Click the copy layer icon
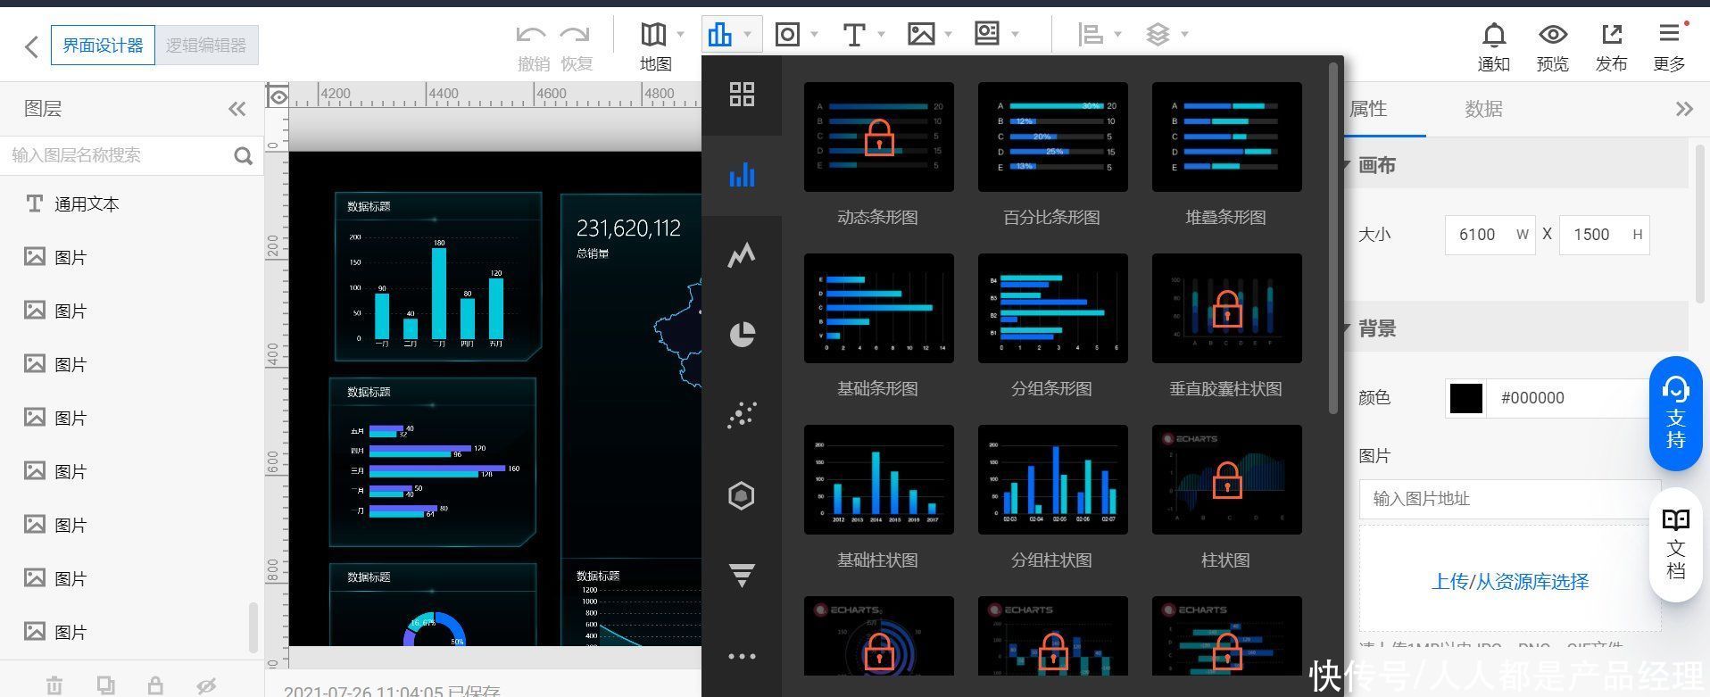 105,685
